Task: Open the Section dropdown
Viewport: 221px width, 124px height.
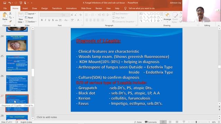Action: pos(31,22)
